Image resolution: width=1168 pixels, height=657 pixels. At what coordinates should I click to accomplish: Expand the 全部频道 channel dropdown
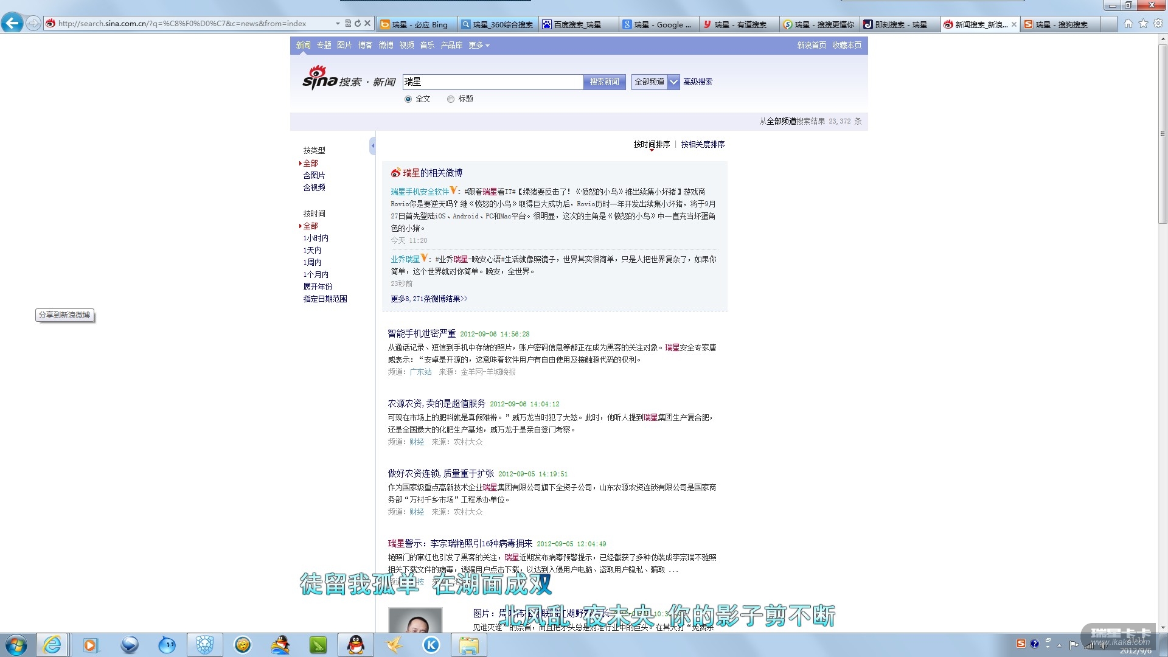coord(673,82)
